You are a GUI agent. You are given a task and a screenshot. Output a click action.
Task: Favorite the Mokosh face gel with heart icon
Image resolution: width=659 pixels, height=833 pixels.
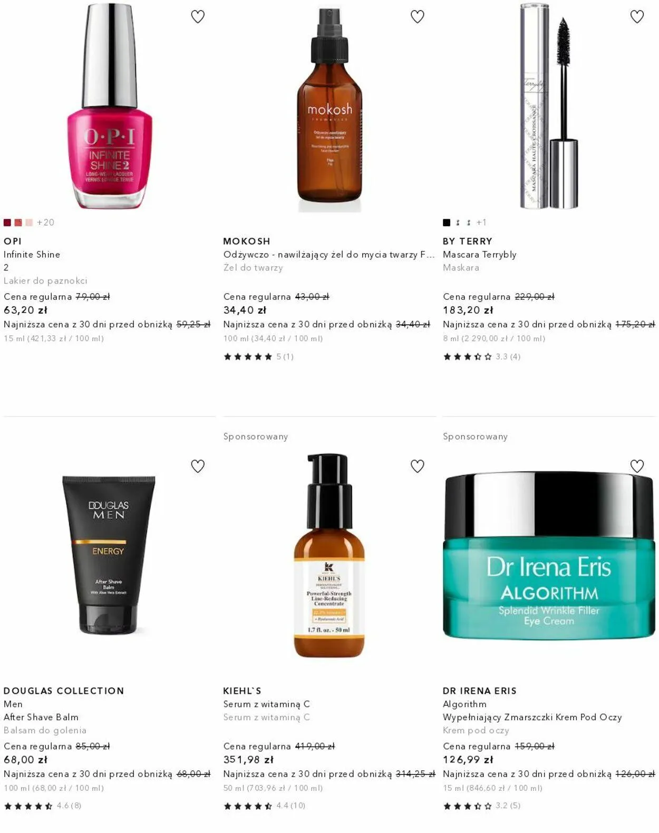coord(418,17)
